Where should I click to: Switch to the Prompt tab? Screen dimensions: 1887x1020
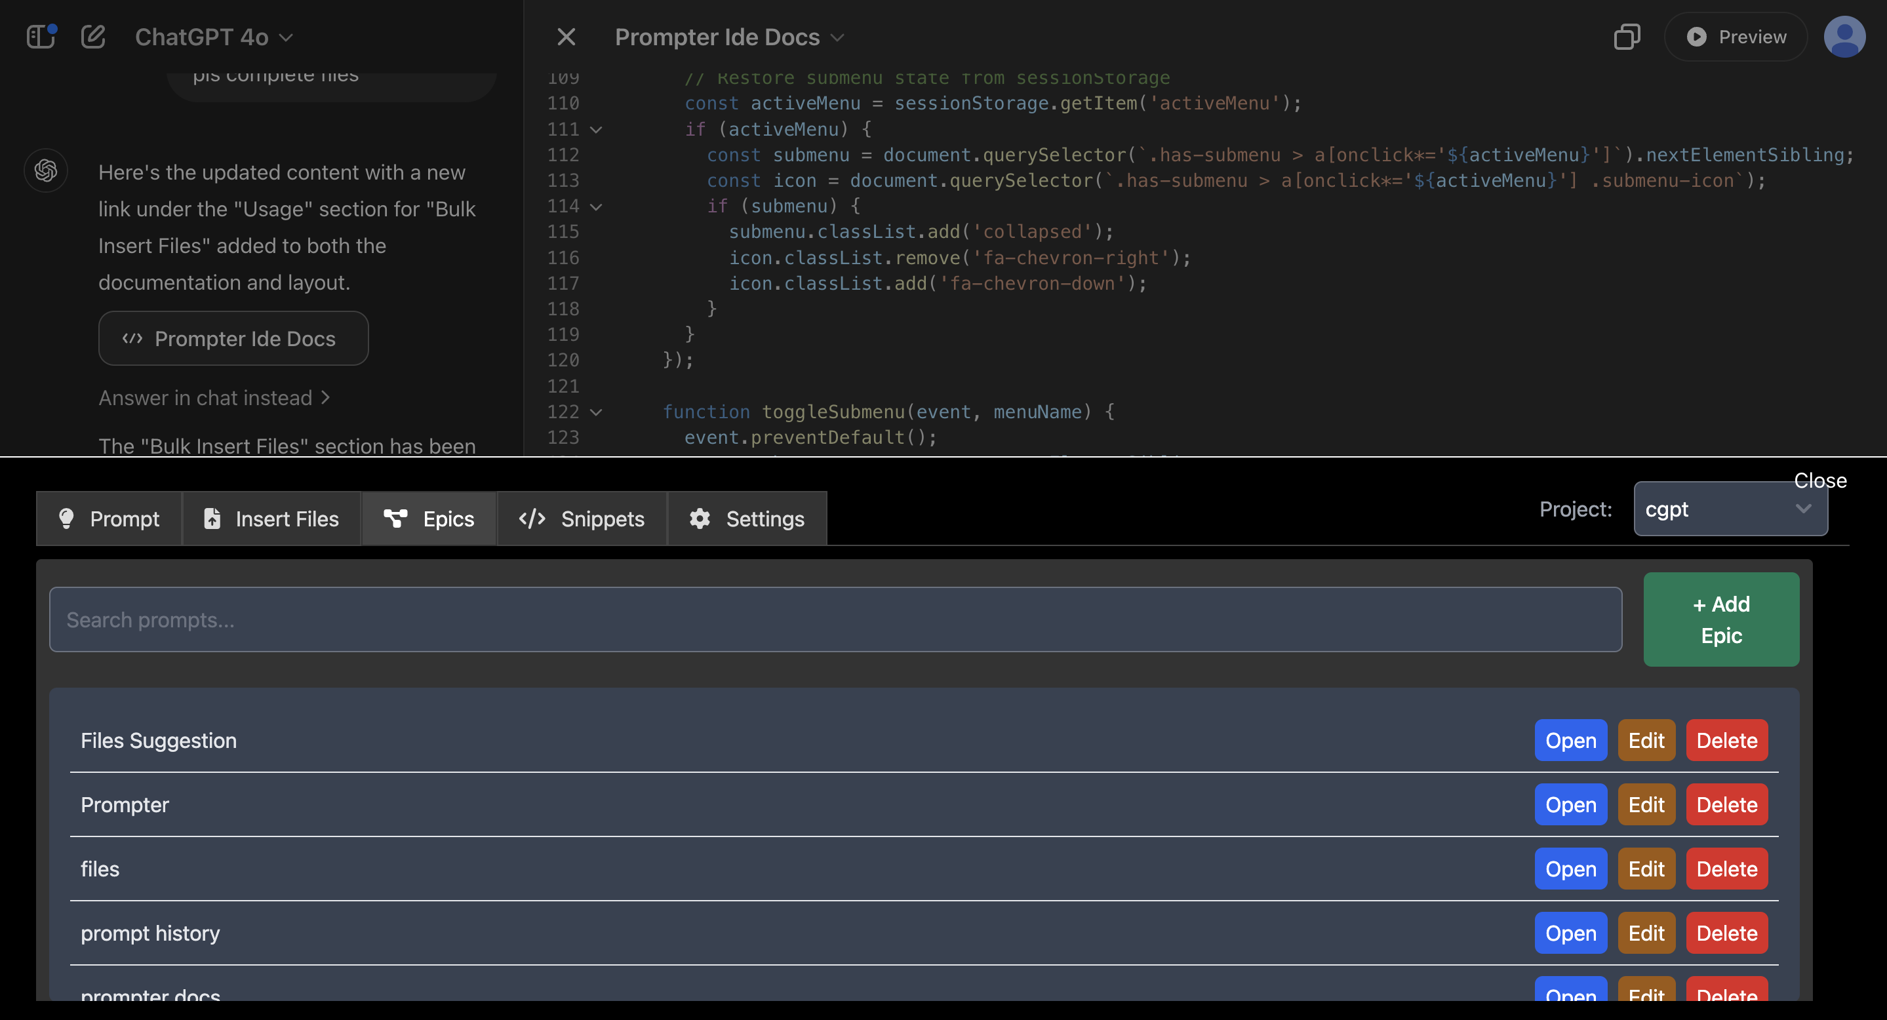coord(108,519)
